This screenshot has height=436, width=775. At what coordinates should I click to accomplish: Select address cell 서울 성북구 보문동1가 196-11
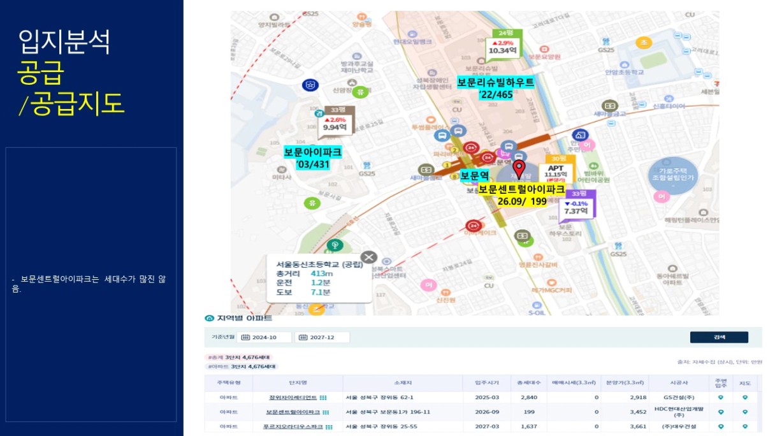point(387,412)
